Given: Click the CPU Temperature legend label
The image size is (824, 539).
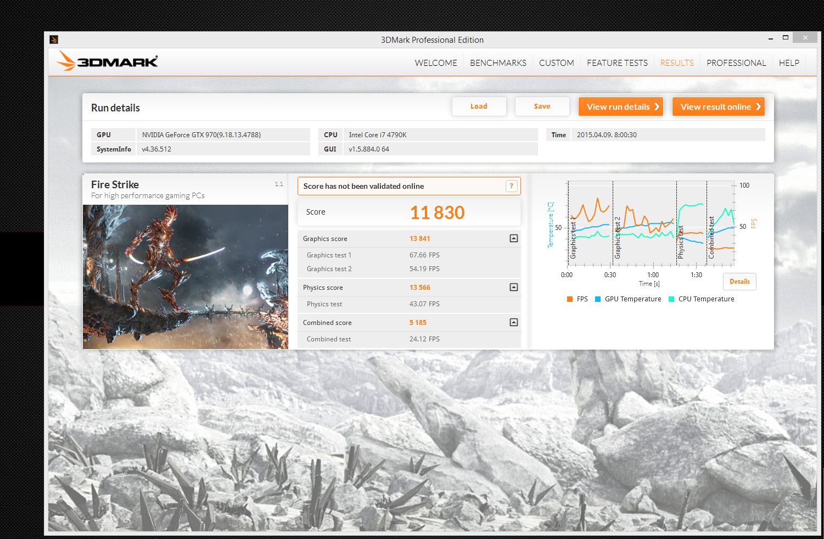Looking at the screenshot, I should point(706,299).
